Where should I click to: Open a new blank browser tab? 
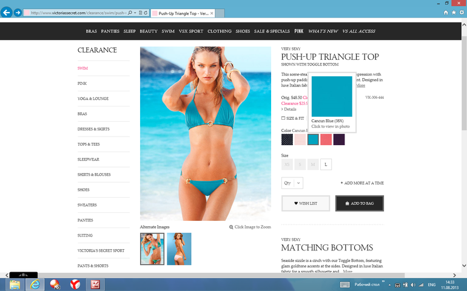coord(220,13)
